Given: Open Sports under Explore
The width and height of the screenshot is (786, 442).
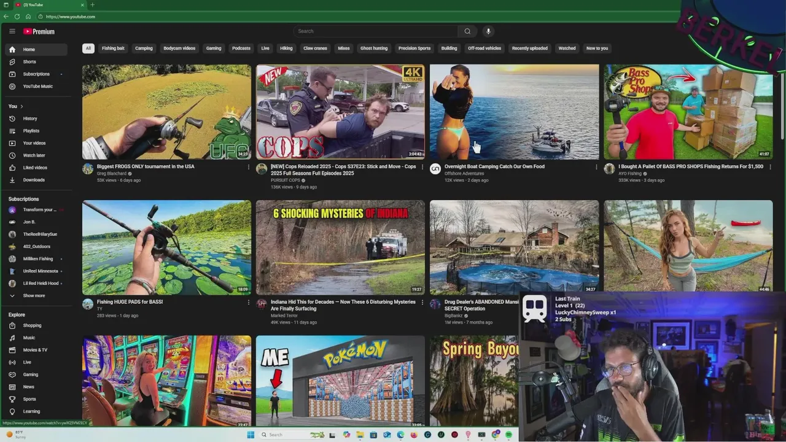Looking at the screenshot, I should (x=37, y=399).
